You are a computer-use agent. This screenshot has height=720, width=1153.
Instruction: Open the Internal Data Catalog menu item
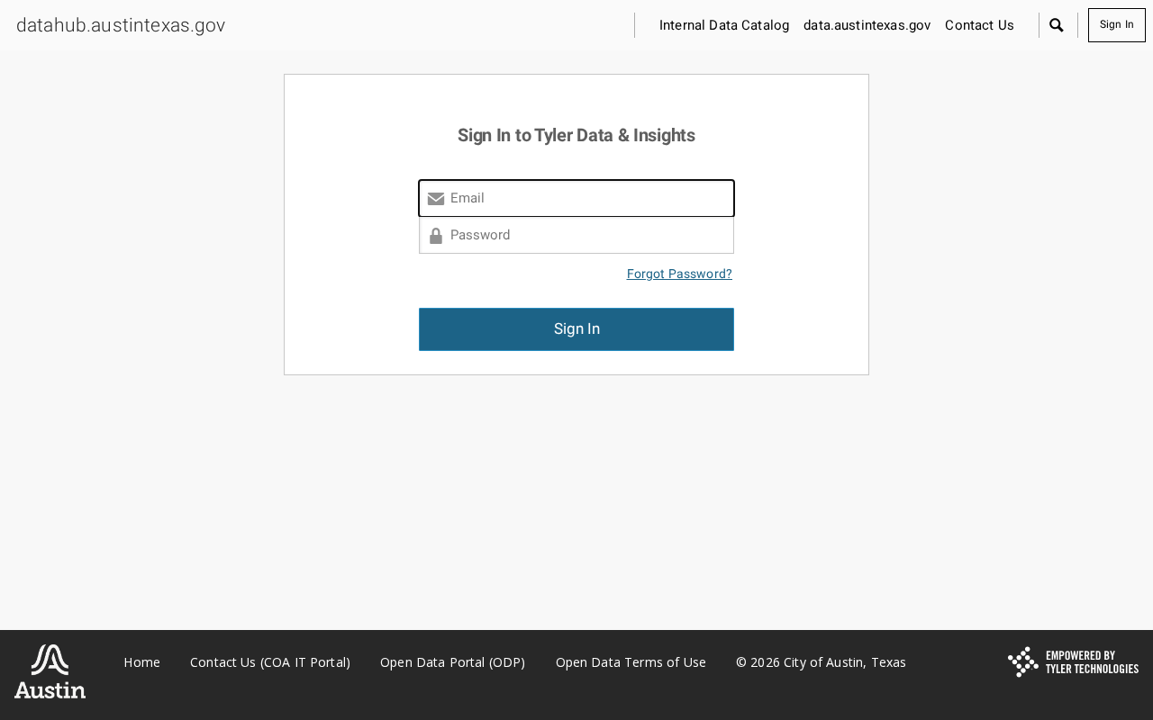[724, 25]
